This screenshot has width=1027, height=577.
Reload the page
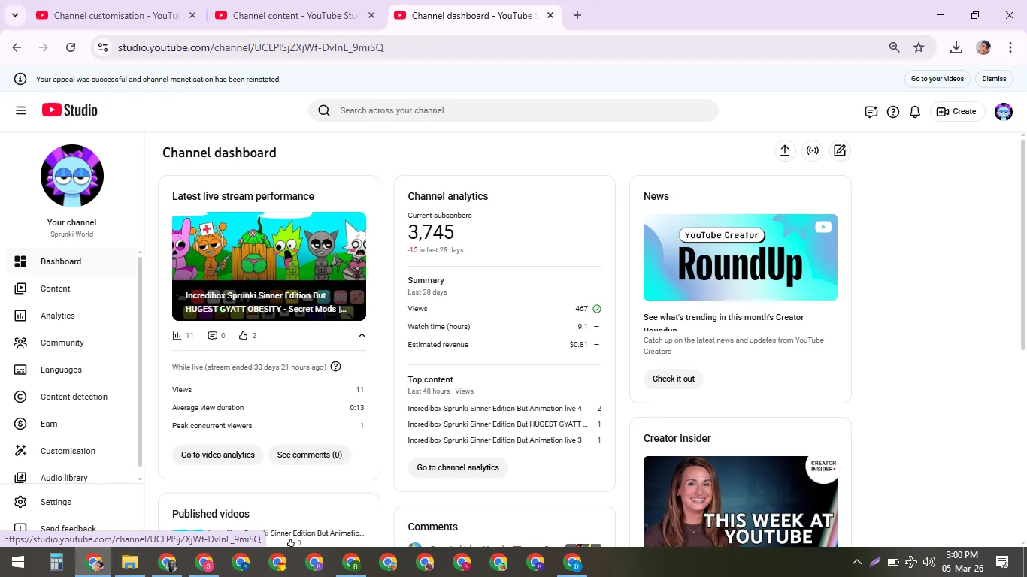pos(71,47)
